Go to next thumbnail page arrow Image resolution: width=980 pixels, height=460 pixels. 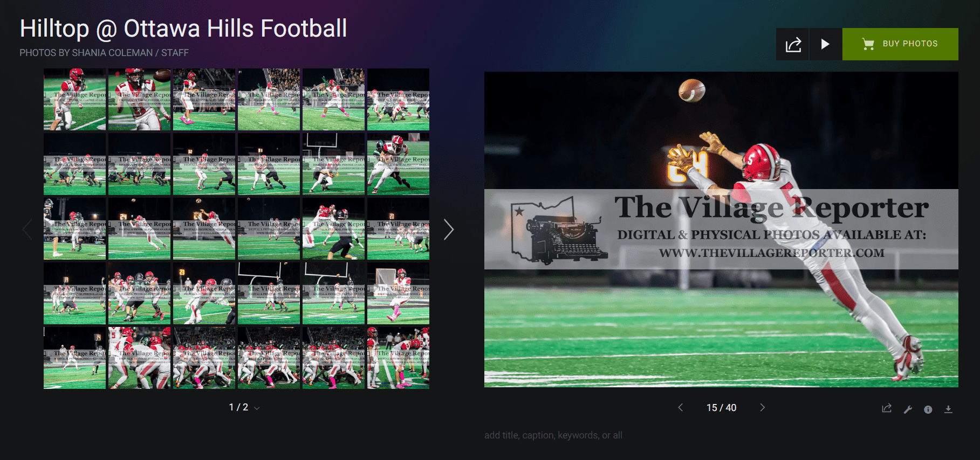(x=448, y=229)
